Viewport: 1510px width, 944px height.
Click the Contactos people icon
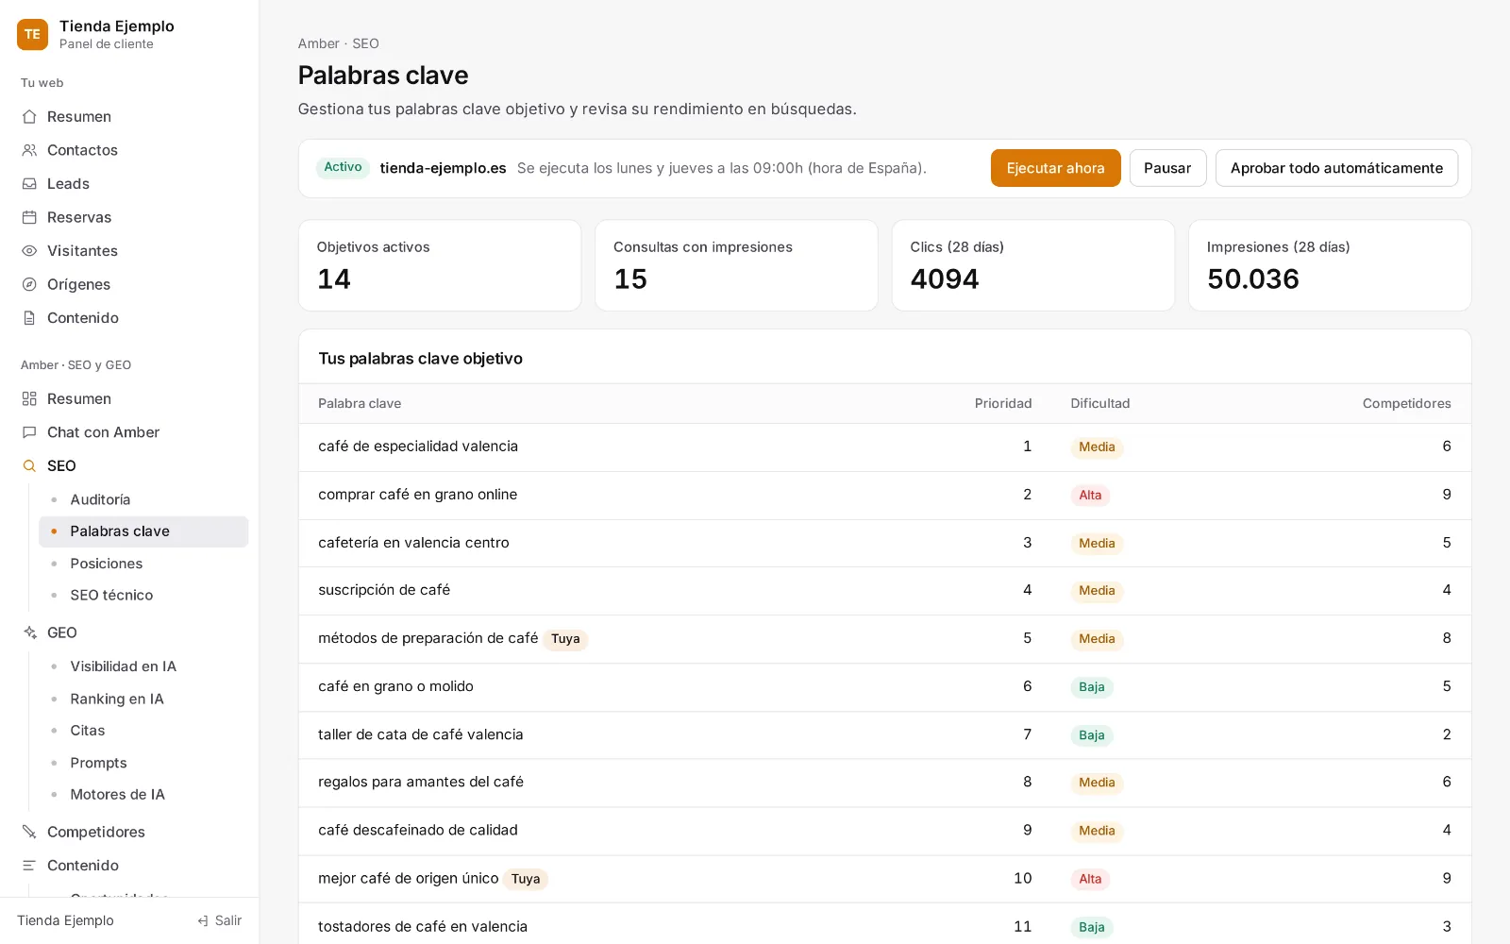click(x=29, y=150)
